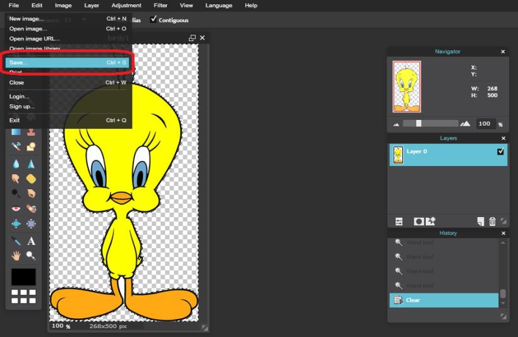Click the new layer icon in Layers panel
Viewport: 518px width, 337px height.
click(481, 221)
